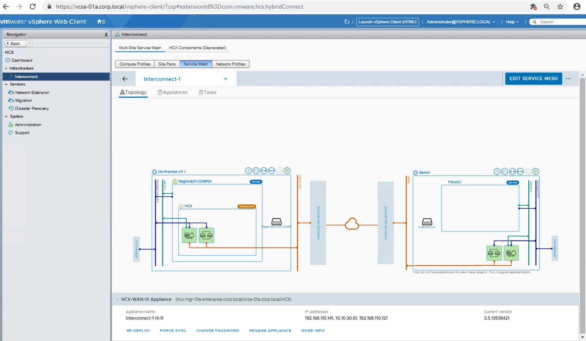Open the Administrator@VSPHERE.LOCAL user menu

tap(460, 22)
